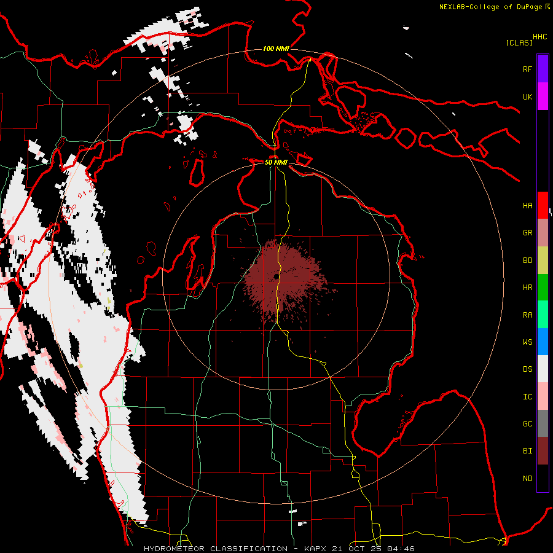
Task: Click the BI brown legend swatch
Action: coord(543,451)
